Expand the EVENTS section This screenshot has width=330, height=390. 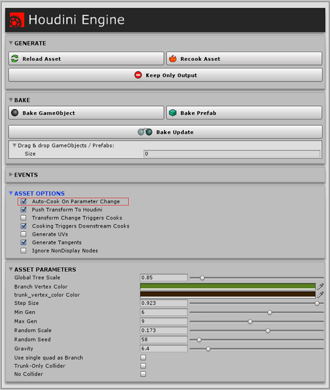[11, 175]
